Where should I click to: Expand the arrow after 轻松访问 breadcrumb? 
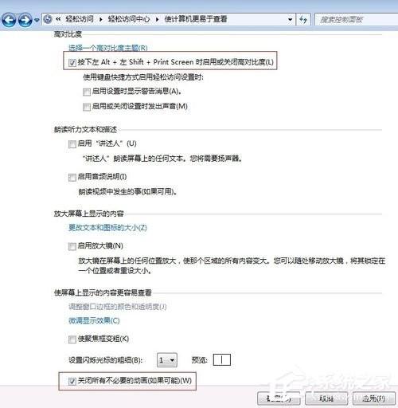pos(101,19)
